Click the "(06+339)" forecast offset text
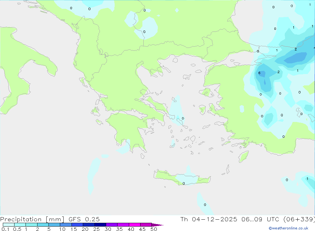This screenshot has width=315, height=231. pyautogui.click(x=299, y=219)
